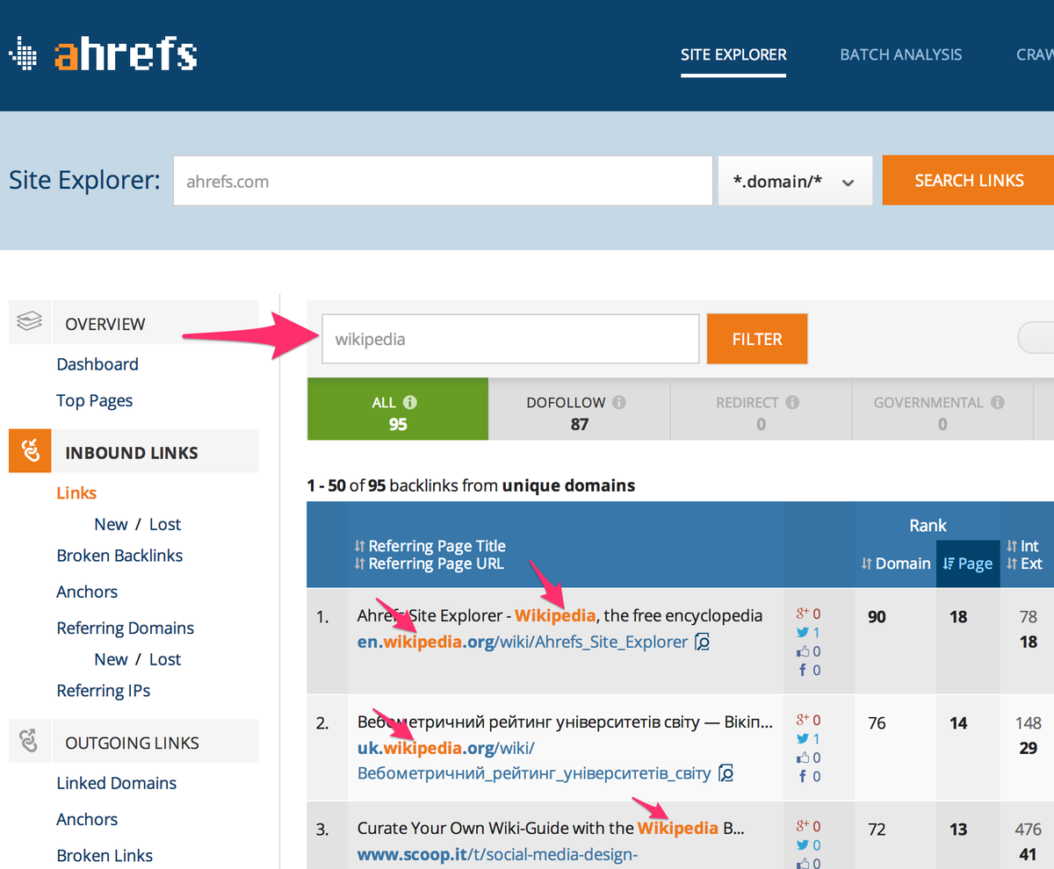Click Facebook likes thumb icon in row 1
Image resolution: width=1054 pixels, height=869 pixels.
pos(802,651)
